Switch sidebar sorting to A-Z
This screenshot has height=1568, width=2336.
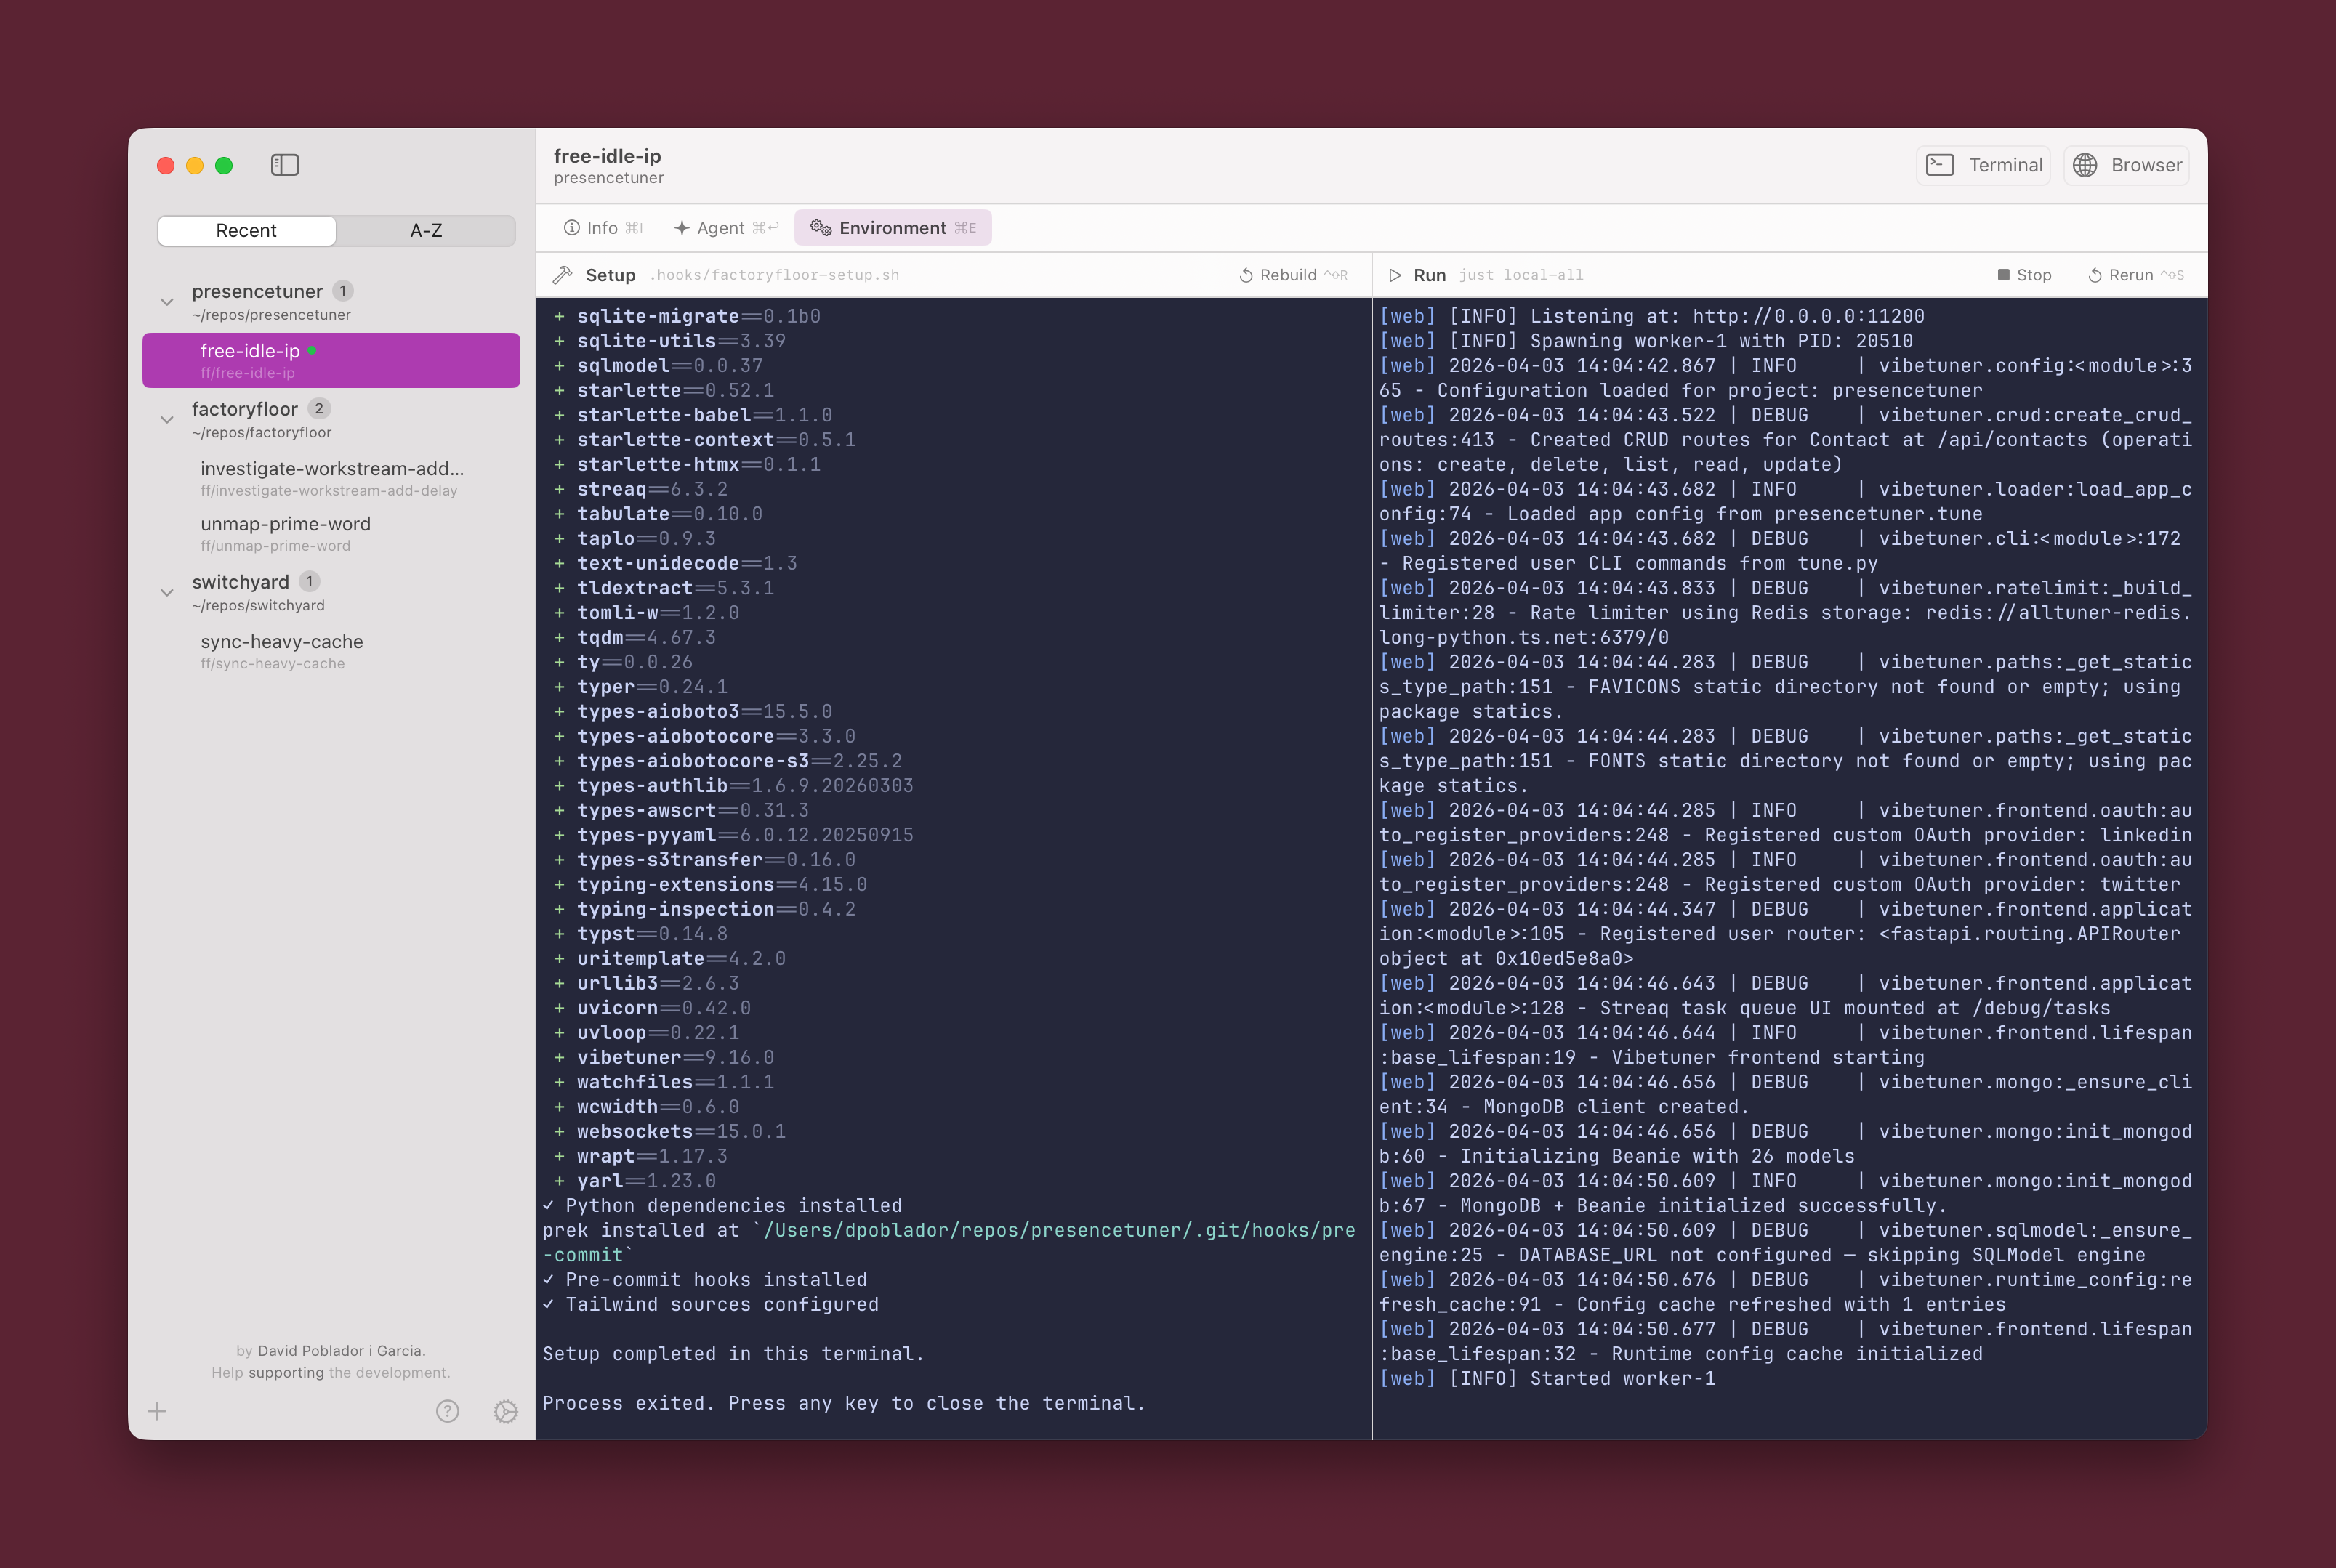tap(426, 230)
